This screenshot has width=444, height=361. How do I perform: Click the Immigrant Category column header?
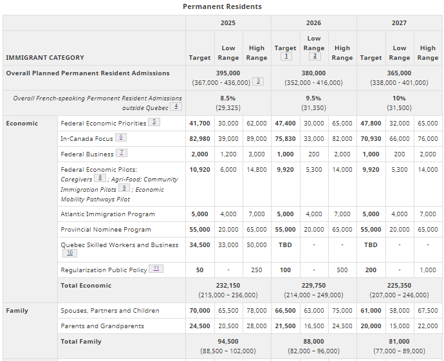tap(45, 57)
